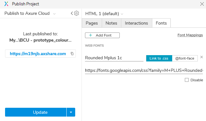
Task: Click the Axure logo icon in title bar
Action: (x=6, y=4)
